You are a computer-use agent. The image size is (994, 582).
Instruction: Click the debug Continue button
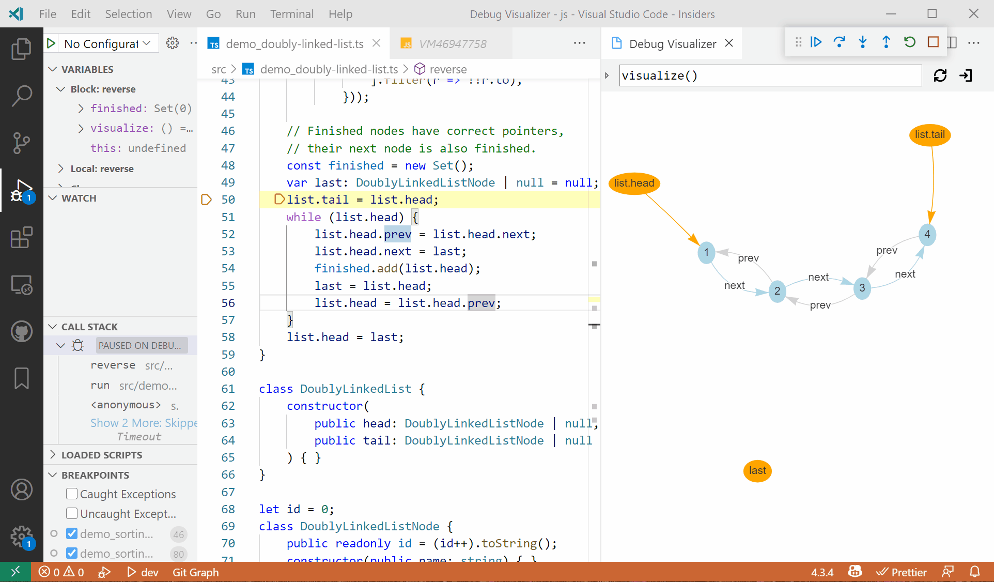816,42
